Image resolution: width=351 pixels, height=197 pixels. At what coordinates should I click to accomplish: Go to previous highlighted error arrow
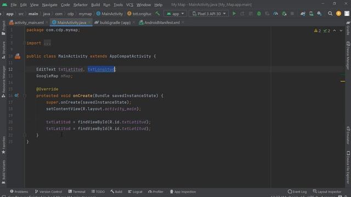(335, 31)
